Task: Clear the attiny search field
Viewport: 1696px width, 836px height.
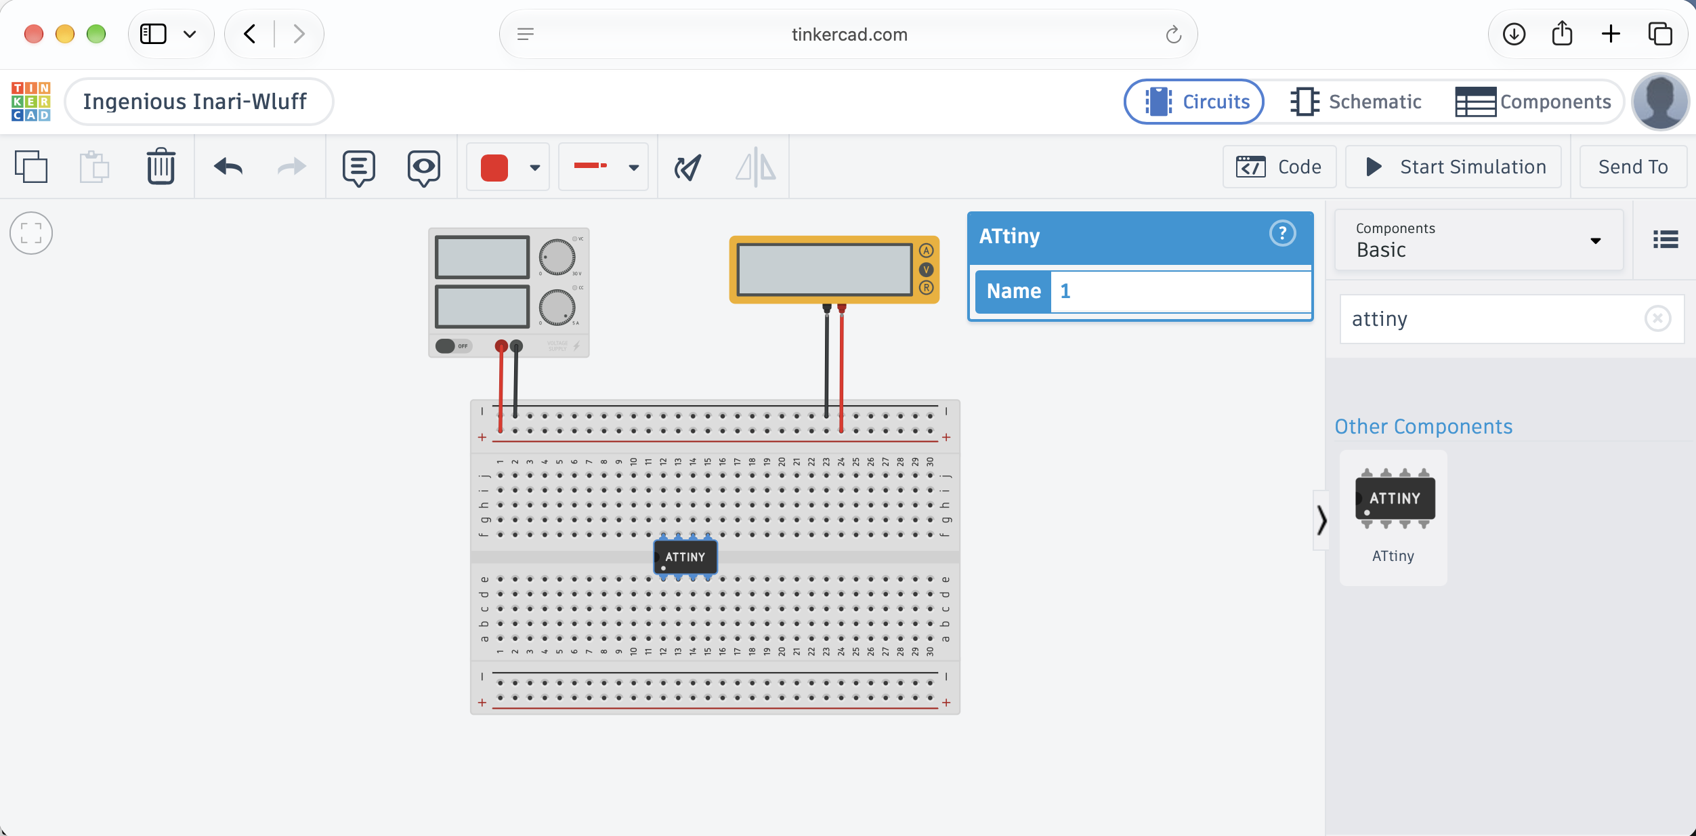Action: (x=1658, y=318)
